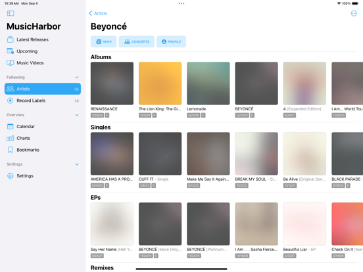The image size is (363, 272).
Task: Collapse the Overview section chevron
Action: [x=77, y=115]
